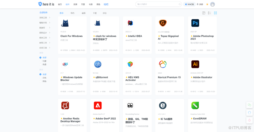Open the qBittorrent qb icon
This screenshot has width=254, height=132.
(98, 64)
